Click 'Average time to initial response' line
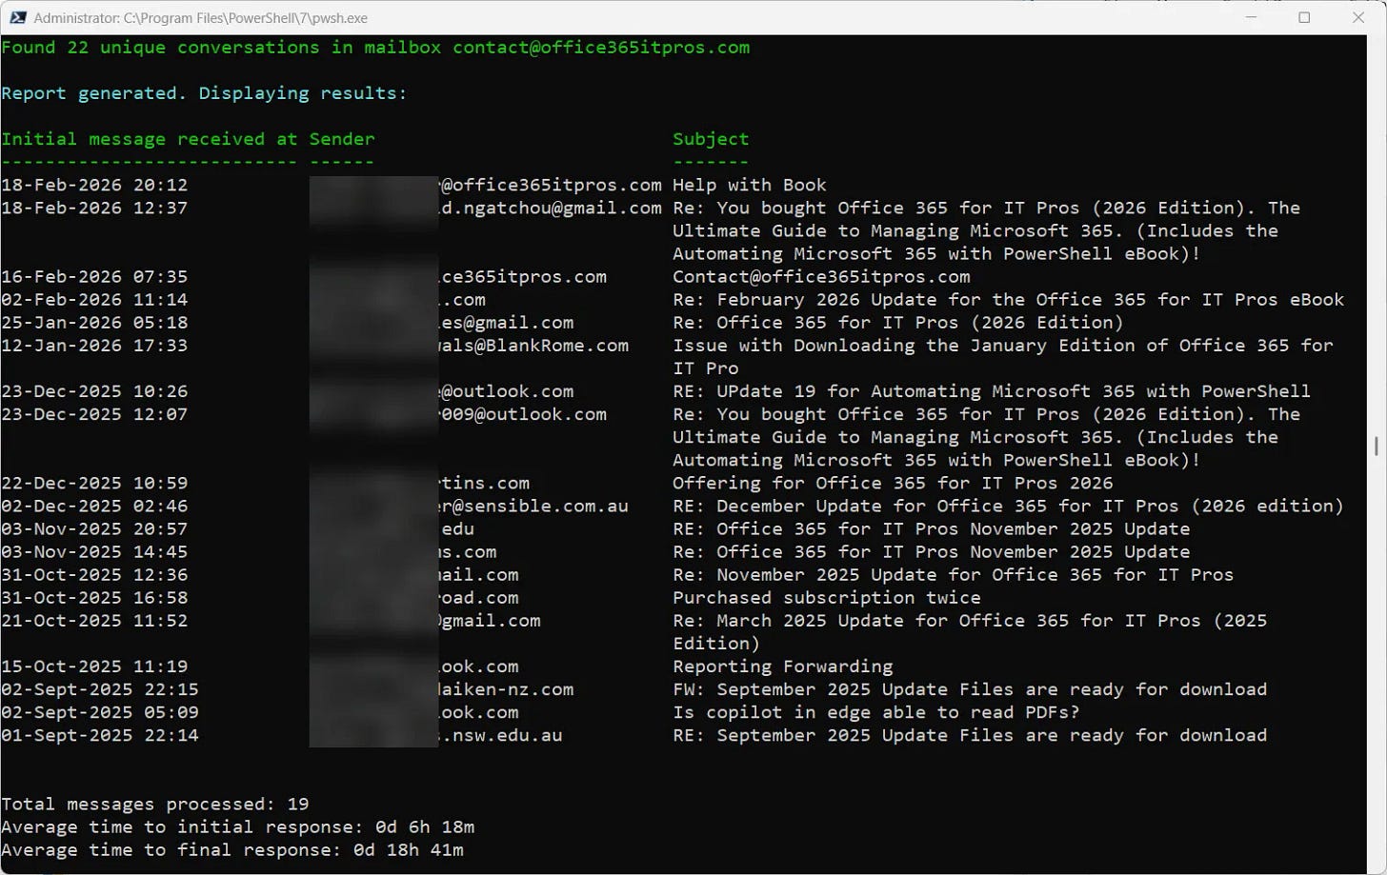 (238, 827)
